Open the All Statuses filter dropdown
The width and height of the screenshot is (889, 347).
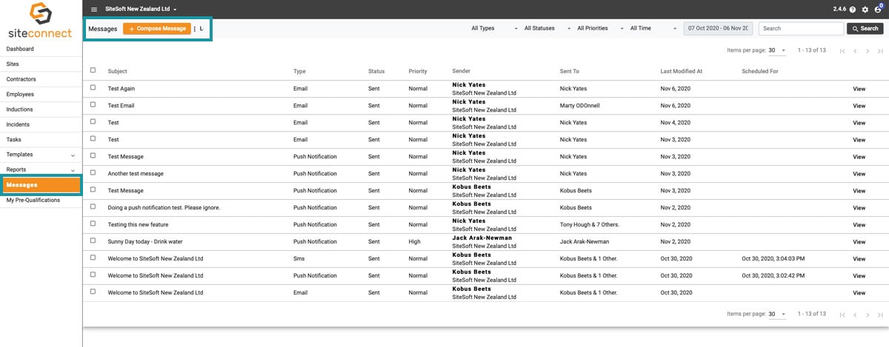pos(547,28)
